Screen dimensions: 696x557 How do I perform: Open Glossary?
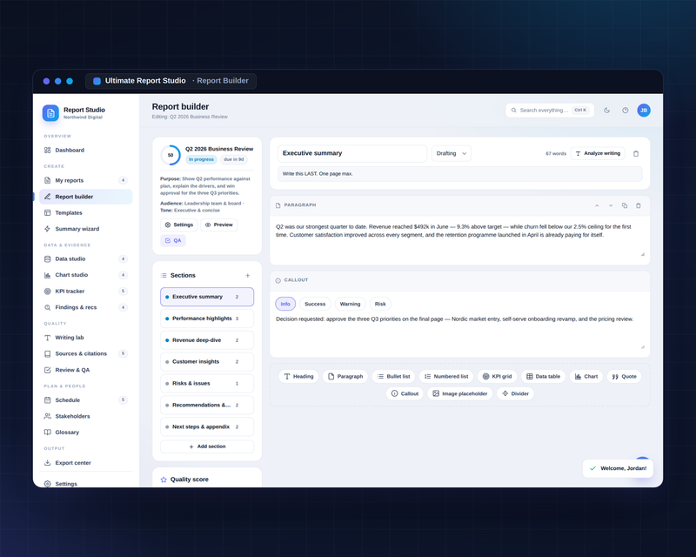pos(85,433)
